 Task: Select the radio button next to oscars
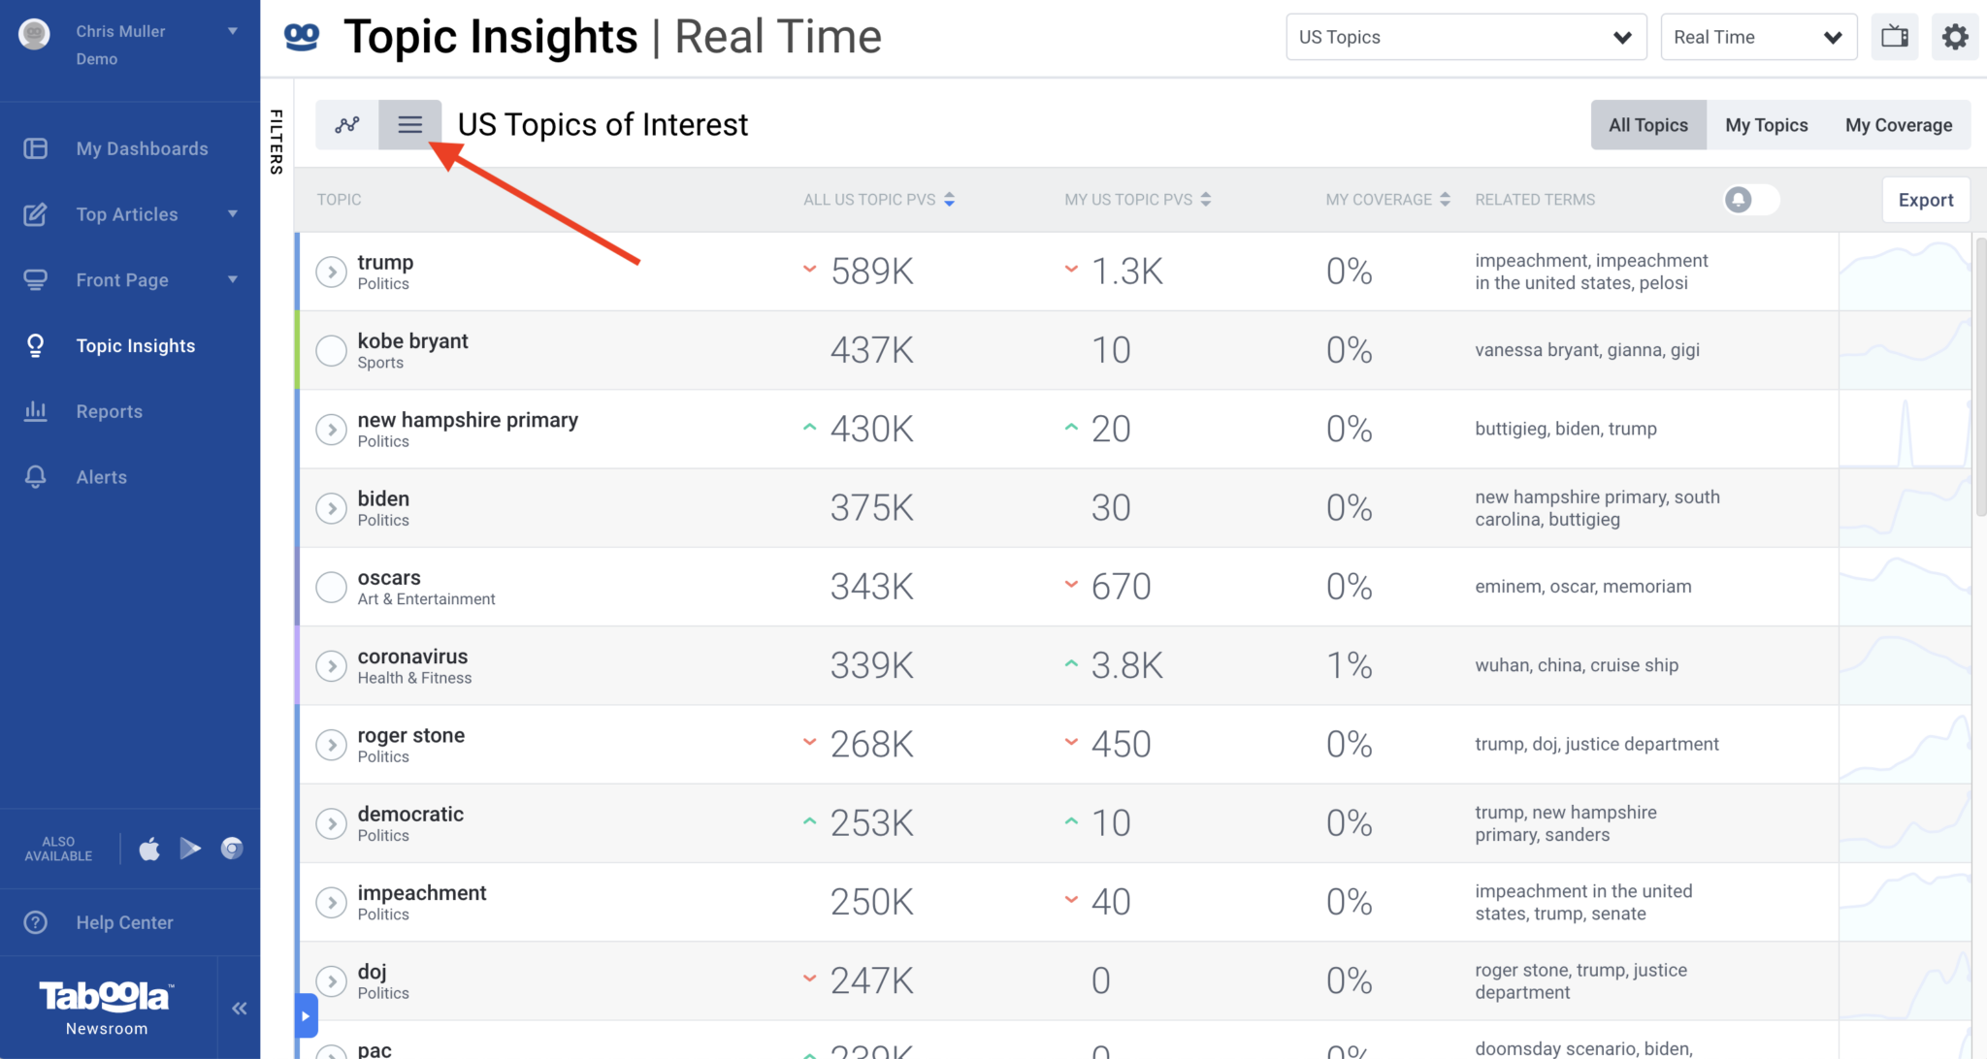point(330,587)
